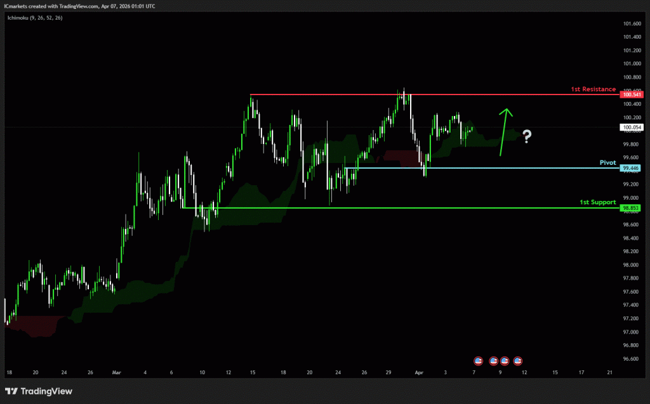Select the fourth US flag news marker
The height and width of the screenshot is (404, 650).
[x=518, y=360]
